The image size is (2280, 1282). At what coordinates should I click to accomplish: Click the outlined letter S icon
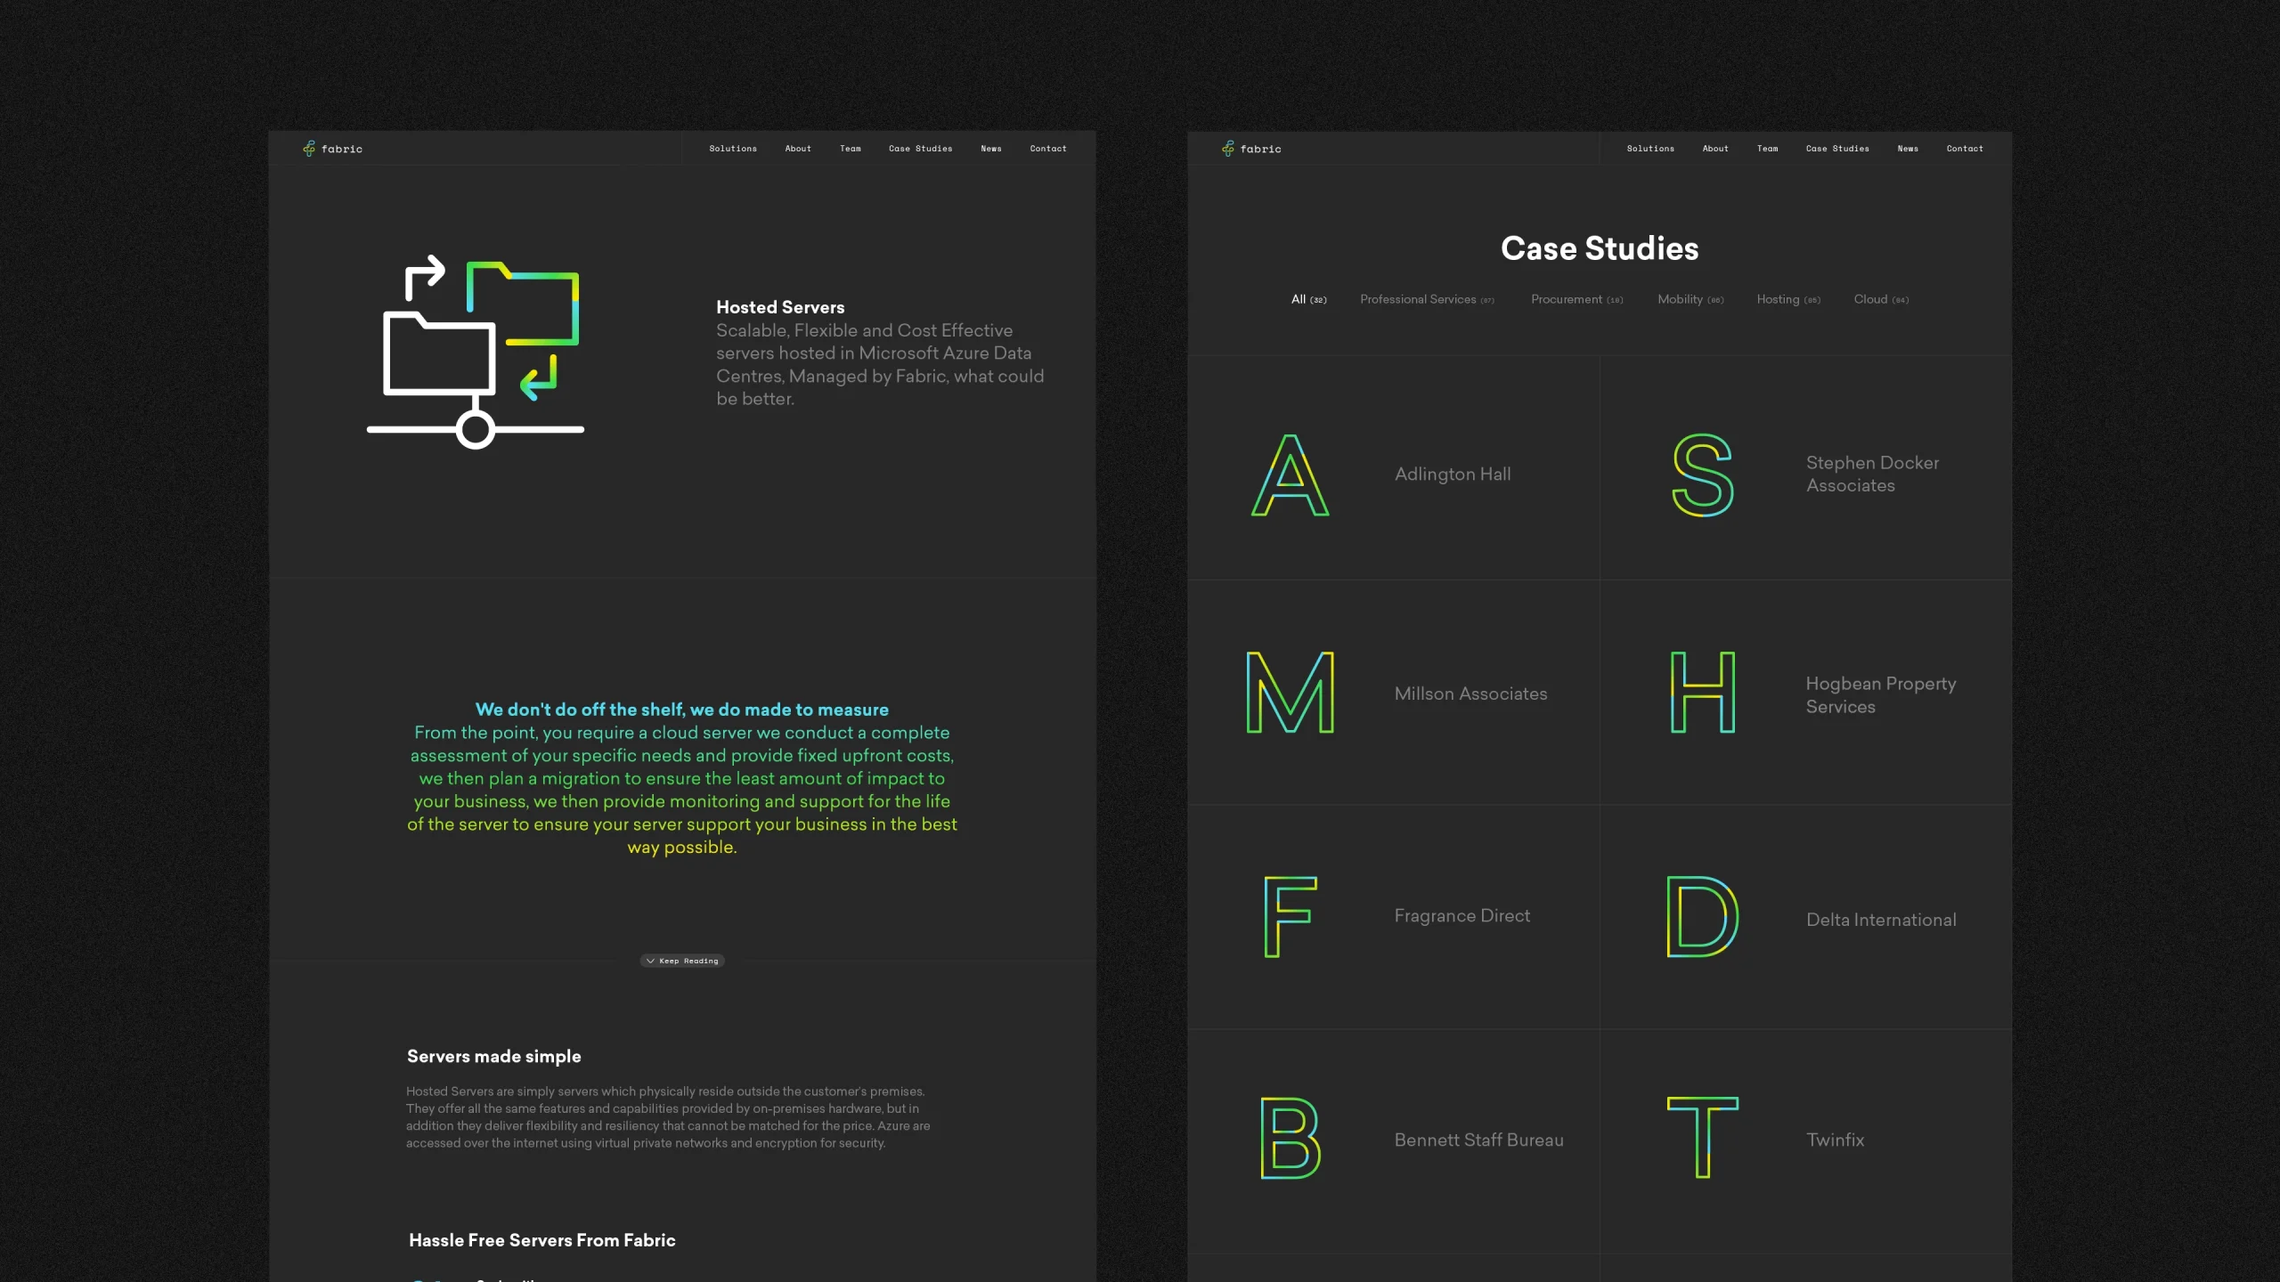tap(1703, 475)
